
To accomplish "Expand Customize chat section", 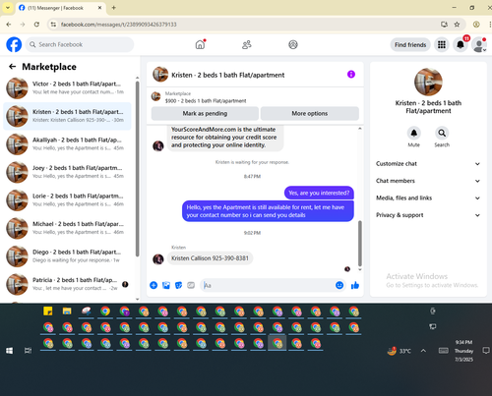I will (428, 164).
